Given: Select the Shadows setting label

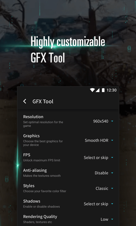Looking at the screenshot, I should tap(32, 201).
